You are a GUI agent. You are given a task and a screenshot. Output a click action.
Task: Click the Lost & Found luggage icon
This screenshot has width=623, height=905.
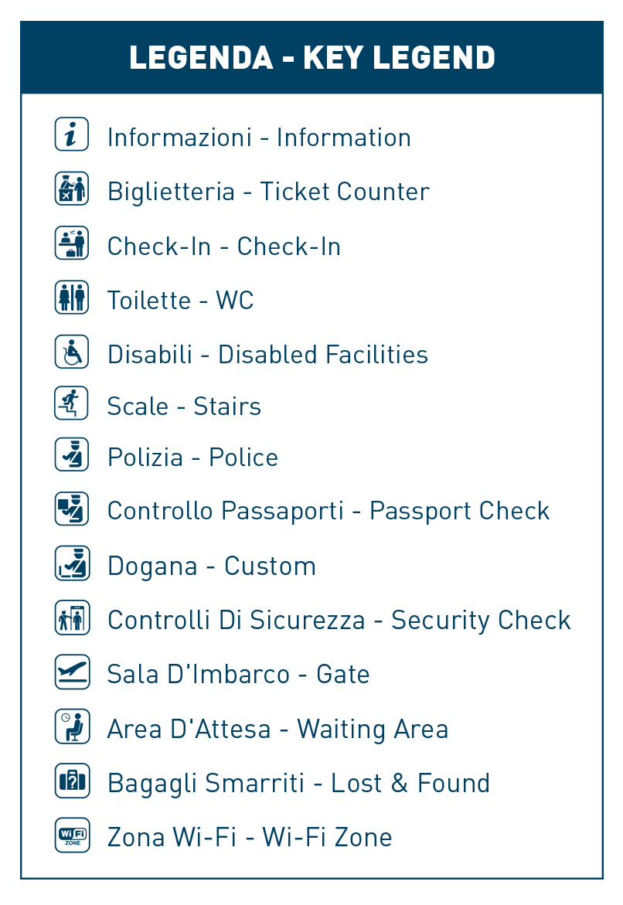pyautogui.click(x=72, y=781)
